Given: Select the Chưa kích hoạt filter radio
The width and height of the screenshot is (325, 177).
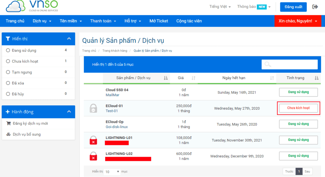Looking at the screenshot, I should pos(8,61).
